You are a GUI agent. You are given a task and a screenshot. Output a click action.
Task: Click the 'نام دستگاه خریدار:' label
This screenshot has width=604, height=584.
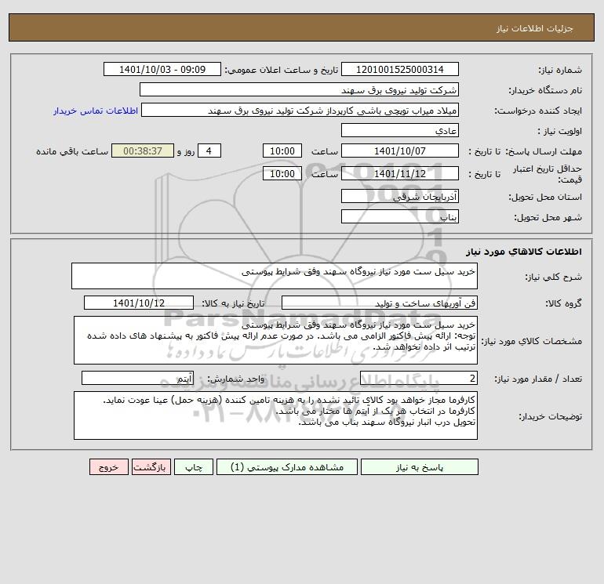(x=545, y=90)
